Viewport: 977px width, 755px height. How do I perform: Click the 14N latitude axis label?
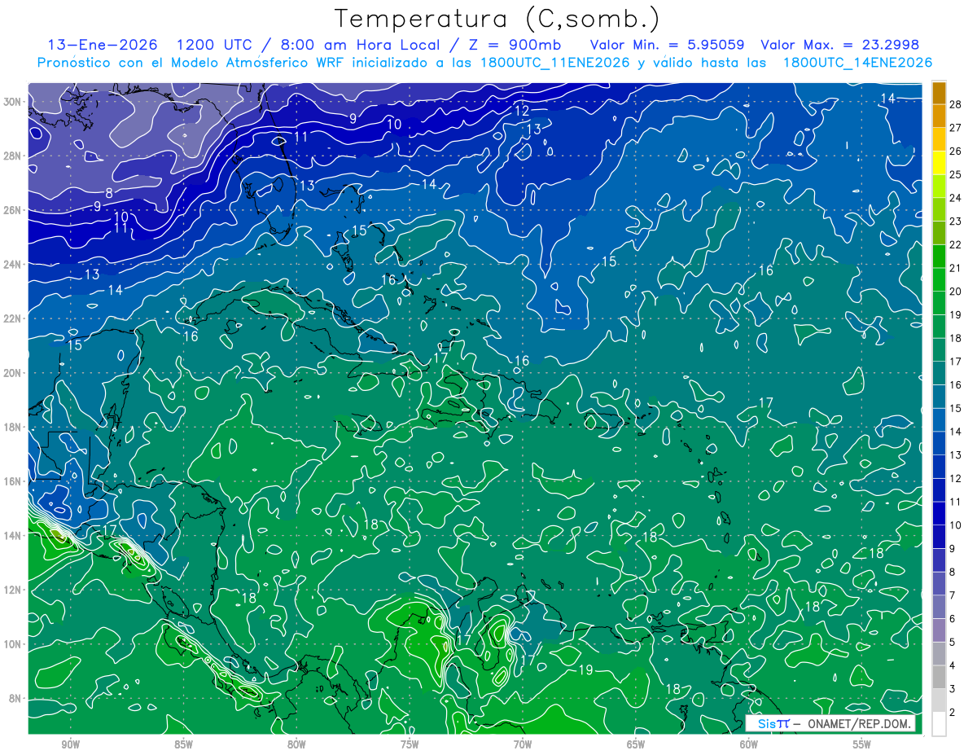point(14,536)
